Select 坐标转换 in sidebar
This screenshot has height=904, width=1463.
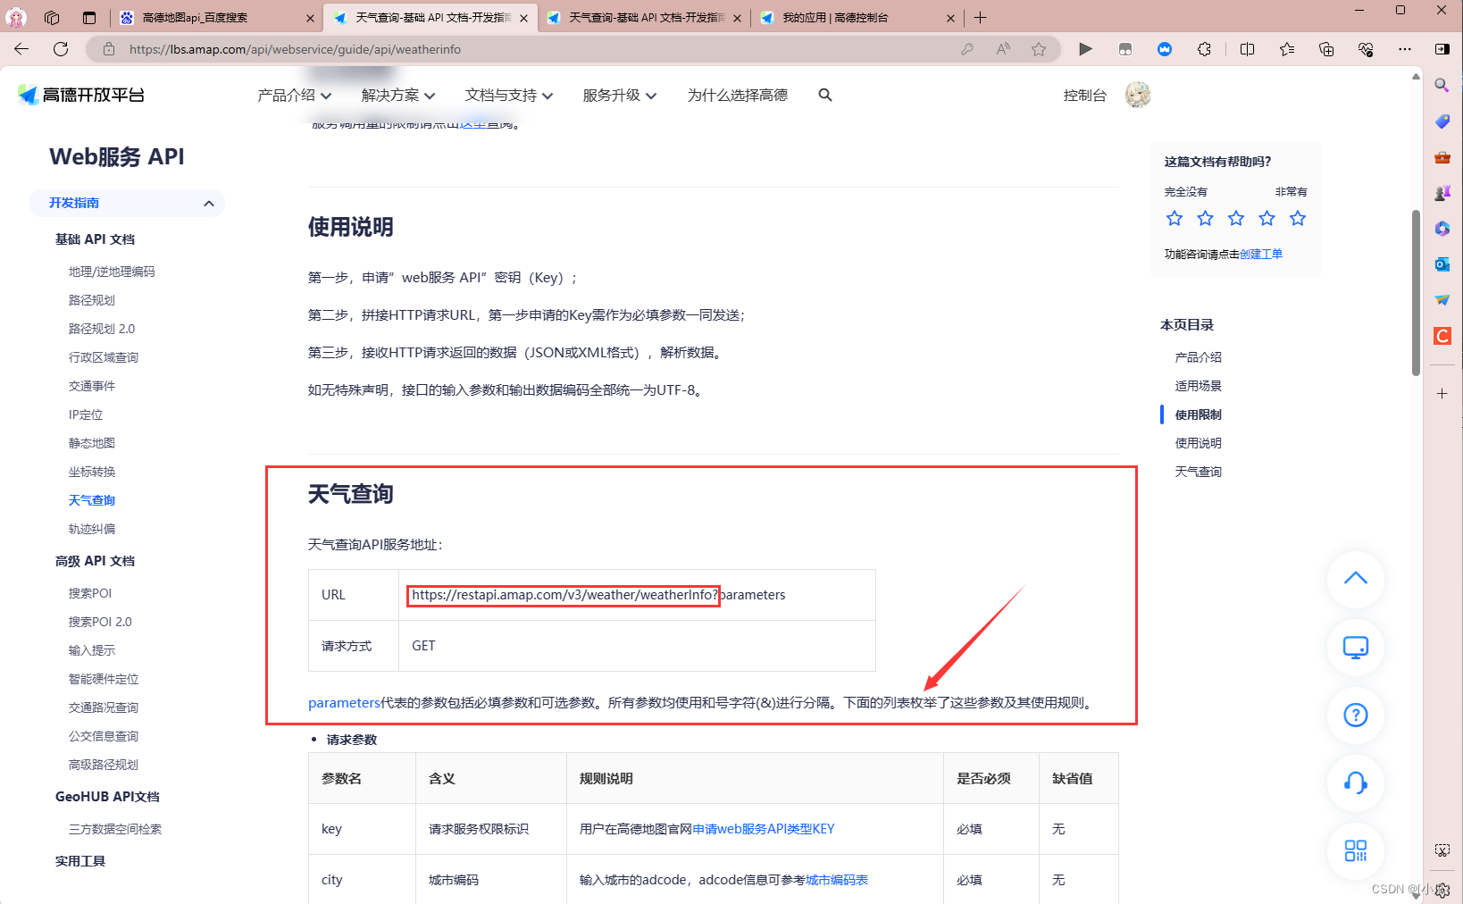coord(92,472)
